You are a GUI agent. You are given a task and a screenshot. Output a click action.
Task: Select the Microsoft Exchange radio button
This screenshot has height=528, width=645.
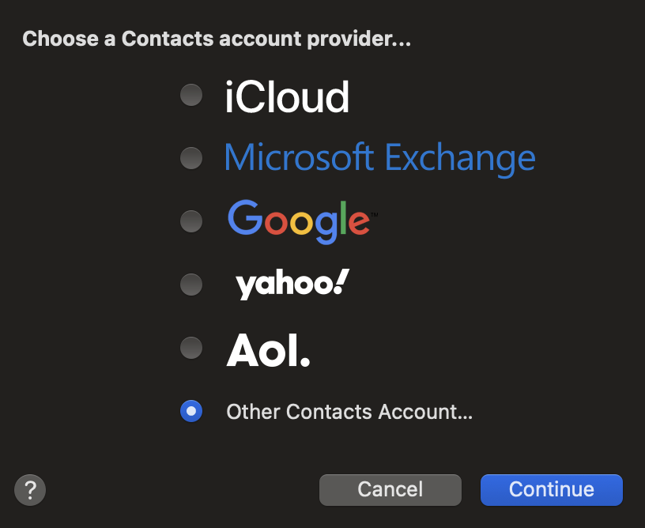tap(190, 158)
